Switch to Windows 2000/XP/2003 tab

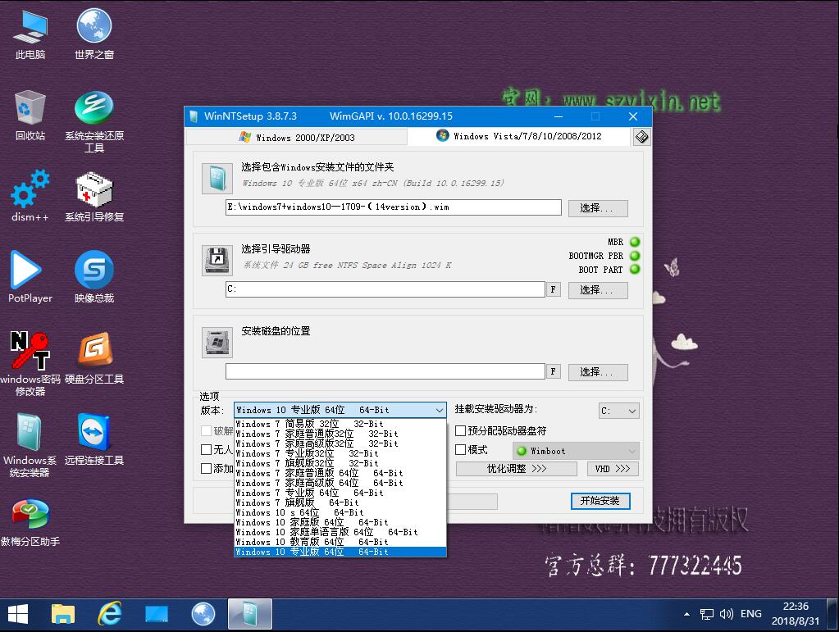point(296,138)
